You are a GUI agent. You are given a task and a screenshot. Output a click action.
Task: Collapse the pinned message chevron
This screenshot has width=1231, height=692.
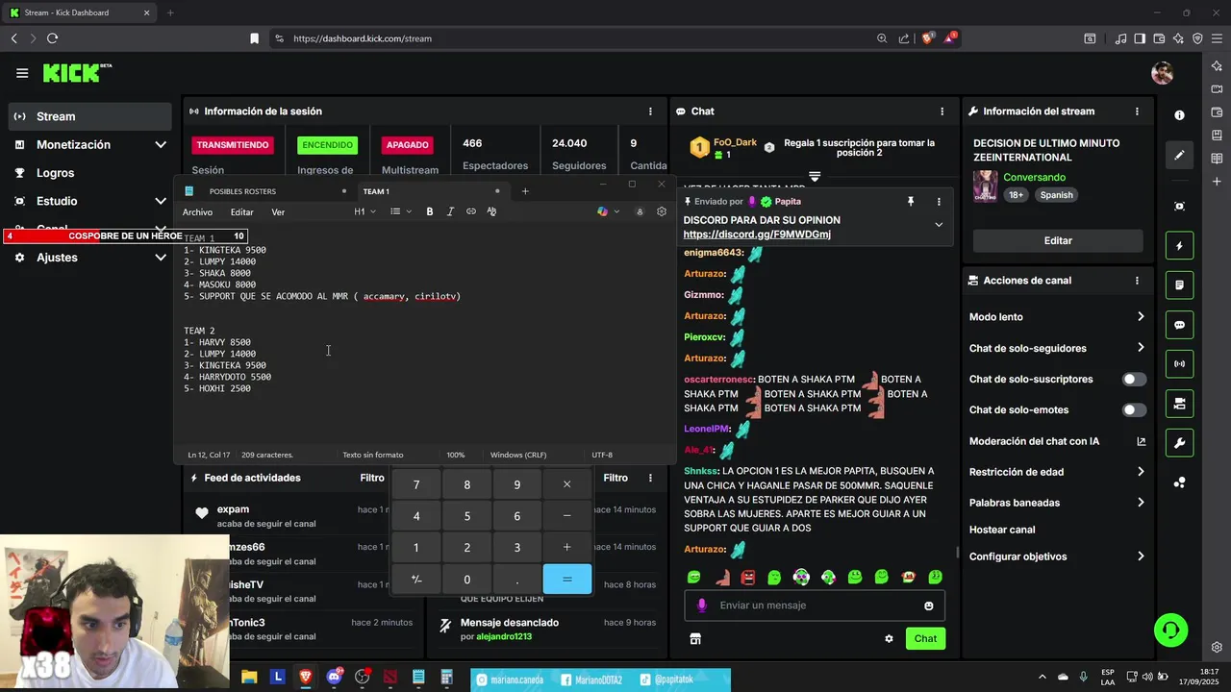click(x=939, y=225)
